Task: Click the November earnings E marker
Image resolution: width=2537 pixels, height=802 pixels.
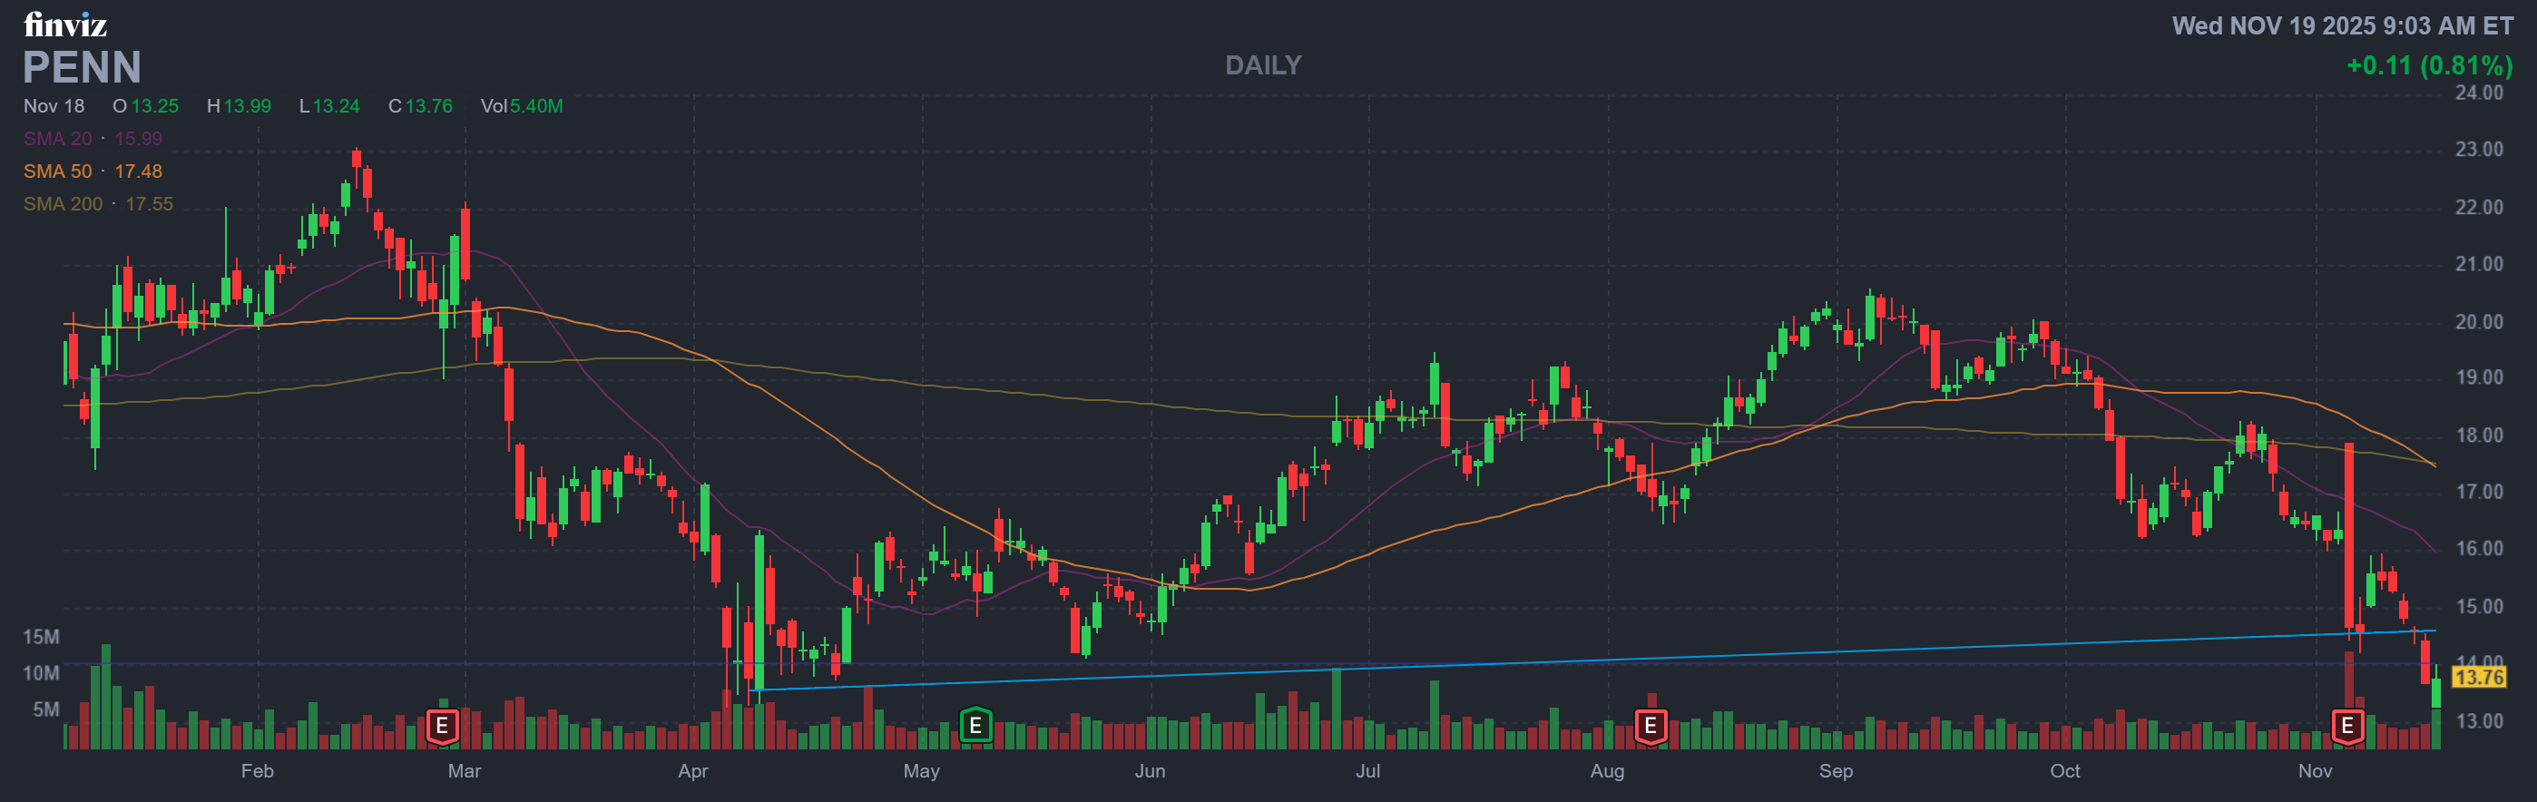Action: [x=2347, y=727]
